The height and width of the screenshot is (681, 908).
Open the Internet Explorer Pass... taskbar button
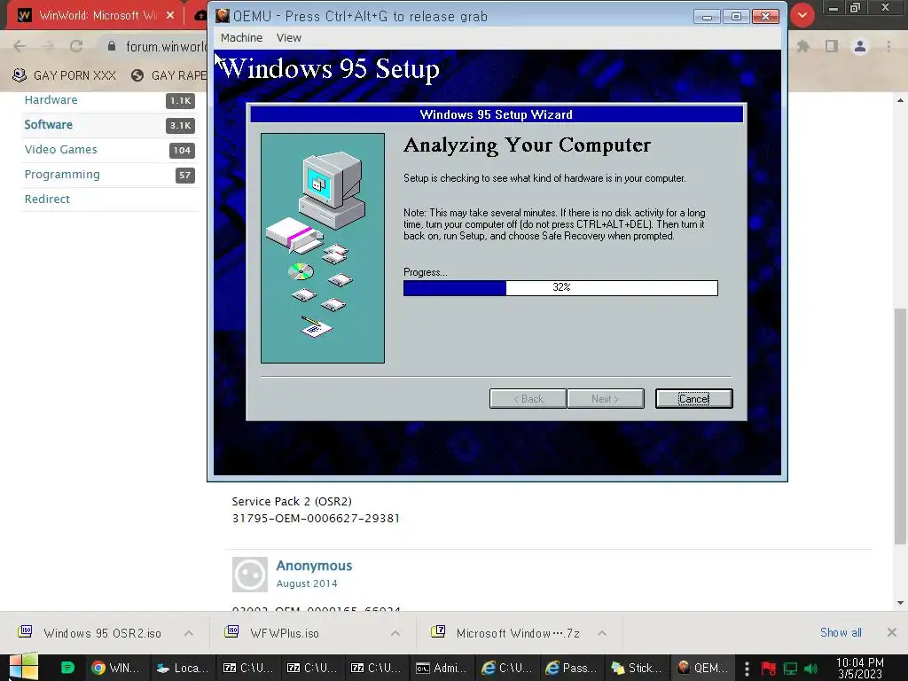click(572, 668)
